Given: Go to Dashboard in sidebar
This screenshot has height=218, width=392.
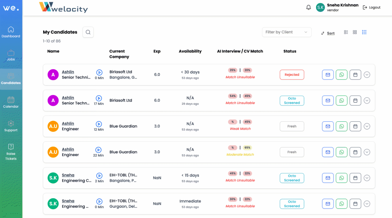Looking at the screenshot, I should pyautogui.click(x=11, y=32).
